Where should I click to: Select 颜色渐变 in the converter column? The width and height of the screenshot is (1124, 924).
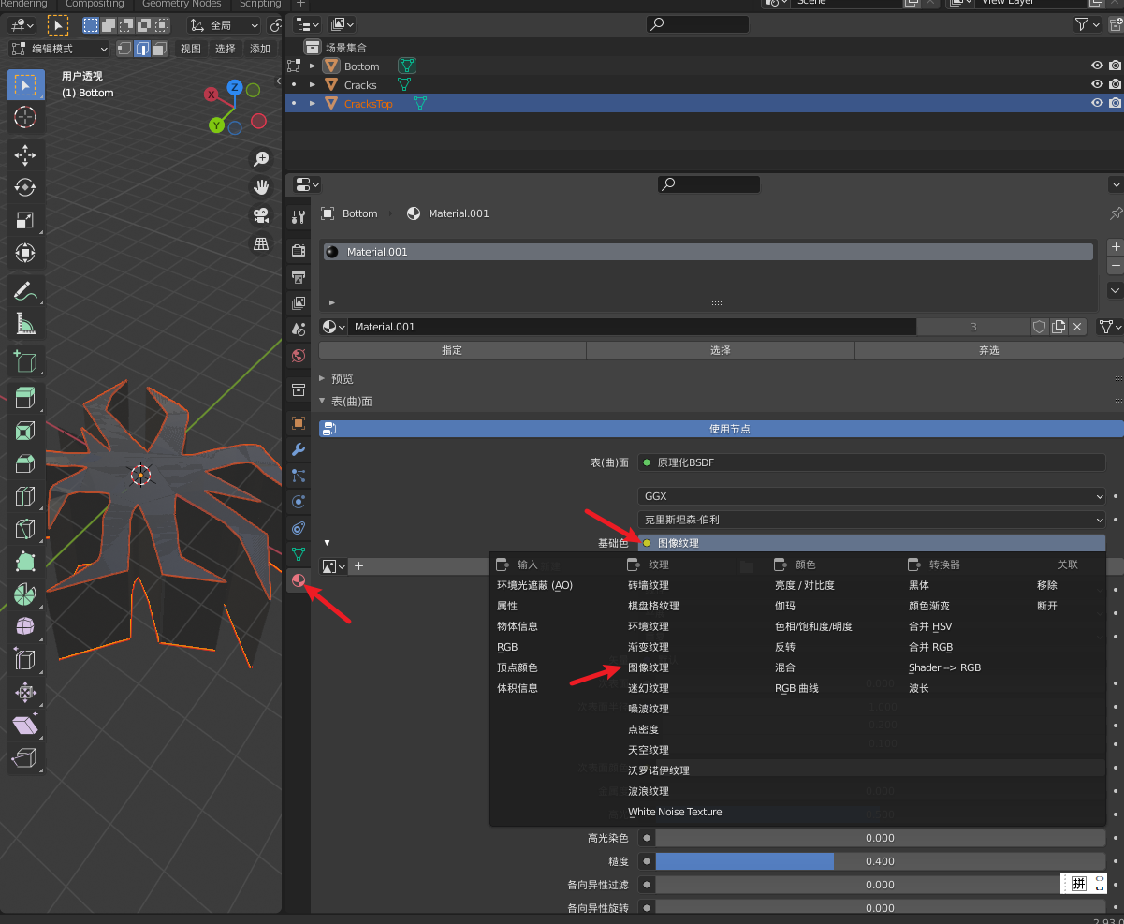pos(929,606)
